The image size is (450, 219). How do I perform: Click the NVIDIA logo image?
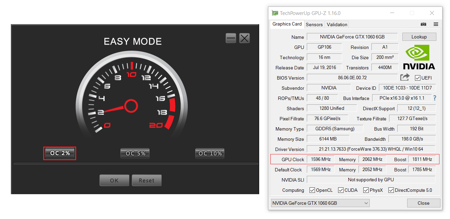(x=419, y=57)
